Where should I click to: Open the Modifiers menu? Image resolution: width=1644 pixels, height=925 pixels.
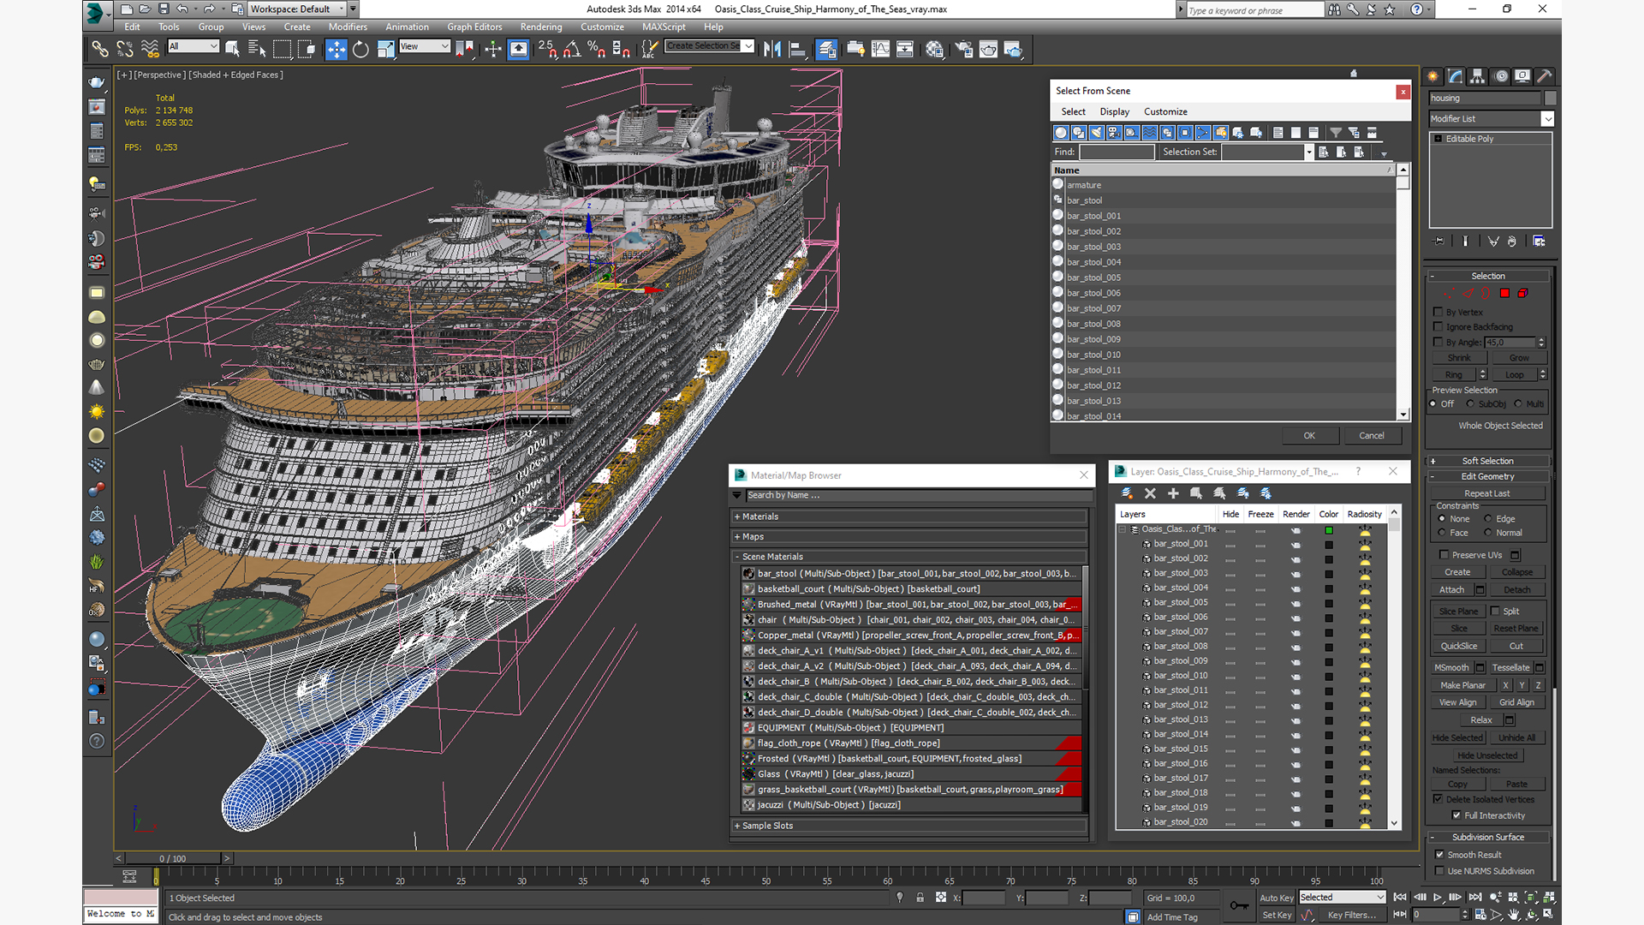coord(348,27)
